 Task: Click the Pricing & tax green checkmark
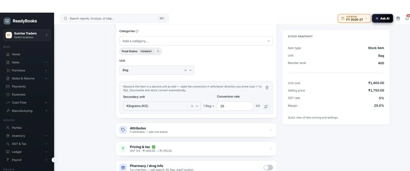point(154,147)
